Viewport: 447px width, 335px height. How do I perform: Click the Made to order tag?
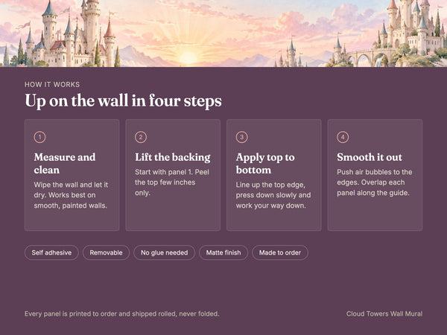280,252
